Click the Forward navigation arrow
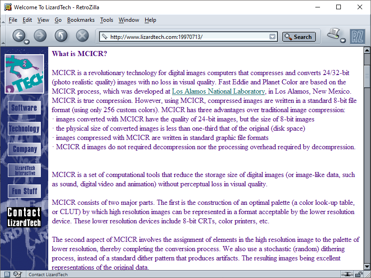The height and width of the screenshot is (278, 371). click(40, 36)
